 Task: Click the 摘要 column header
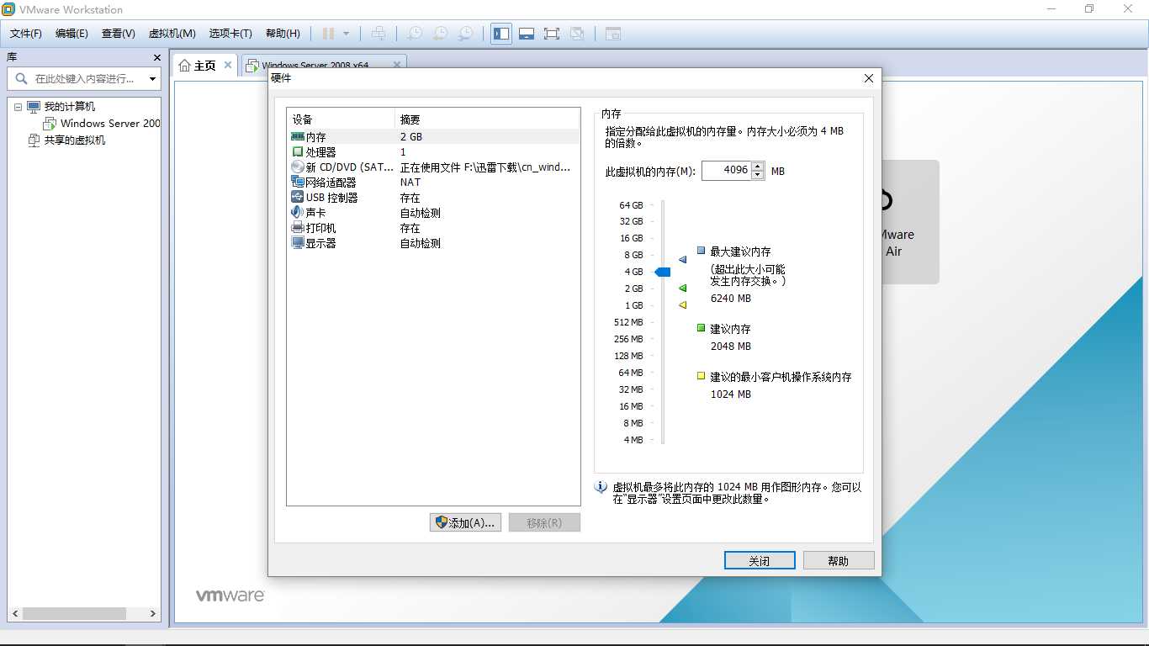[488, 119]
